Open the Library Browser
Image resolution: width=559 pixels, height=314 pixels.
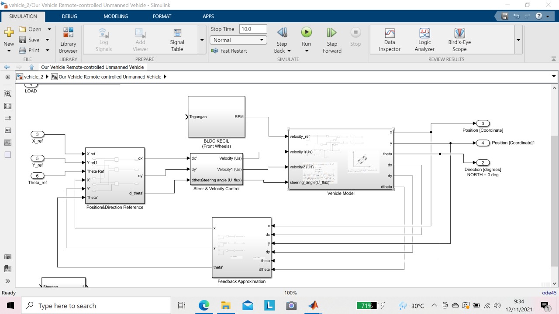coord(68,40)
